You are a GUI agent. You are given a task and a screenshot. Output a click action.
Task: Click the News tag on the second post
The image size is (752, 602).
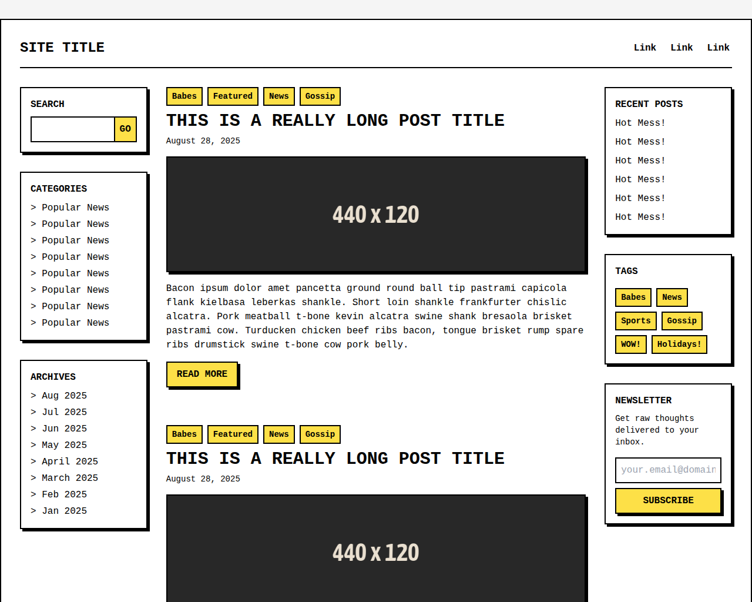pos(278,434)
